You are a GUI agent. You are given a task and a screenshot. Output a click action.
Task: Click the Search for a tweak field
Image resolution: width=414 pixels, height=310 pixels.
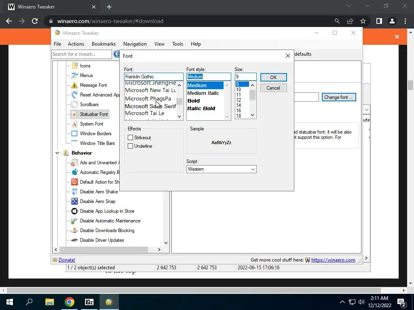tap(82, 54)
